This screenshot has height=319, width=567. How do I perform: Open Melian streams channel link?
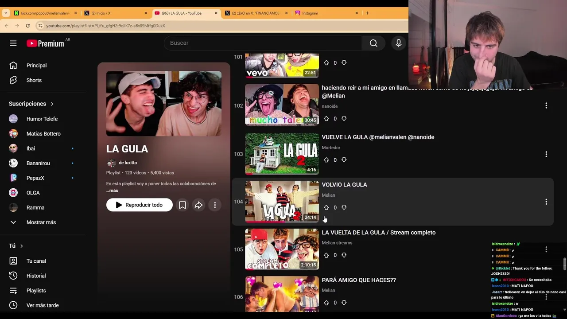coord(337,243)
